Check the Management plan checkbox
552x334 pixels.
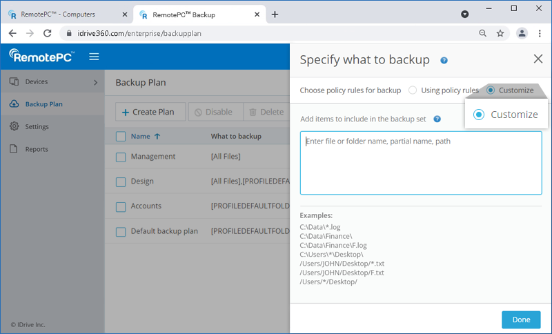click(121, 157)
